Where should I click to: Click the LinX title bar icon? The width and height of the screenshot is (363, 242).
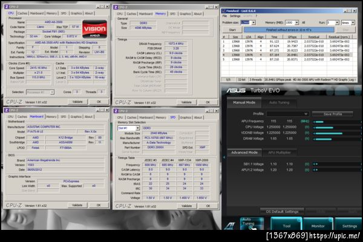click(x=224, y=11)
